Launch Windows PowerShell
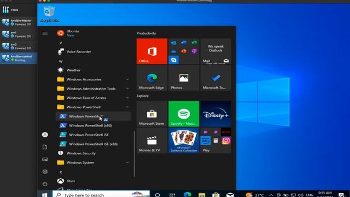This screenshot has height=197, width=350. (x=94, y=117)
